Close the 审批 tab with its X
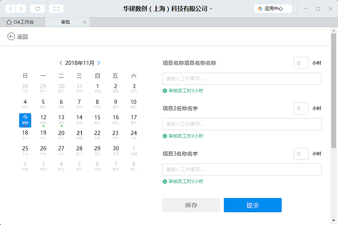The height and width of the screenshot is (225, 338). (x=84, y=22)
